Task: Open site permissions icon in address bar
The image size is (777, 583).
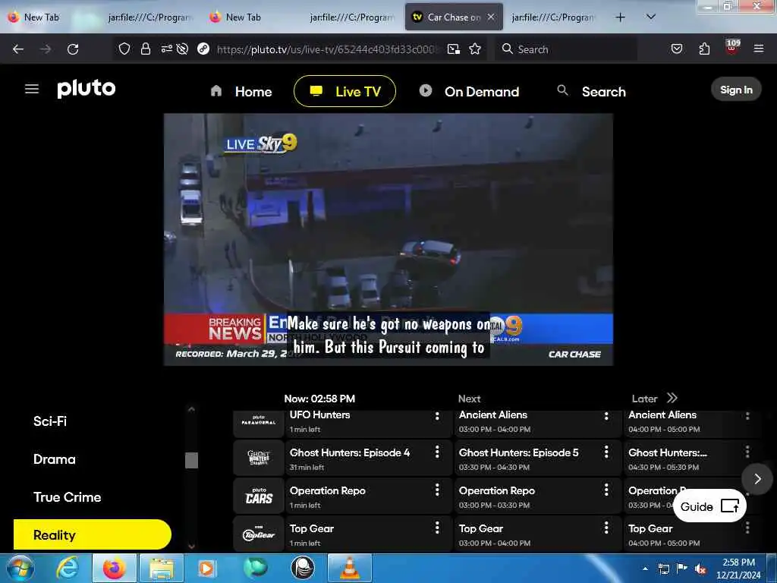Action: [x=166, y=49]
